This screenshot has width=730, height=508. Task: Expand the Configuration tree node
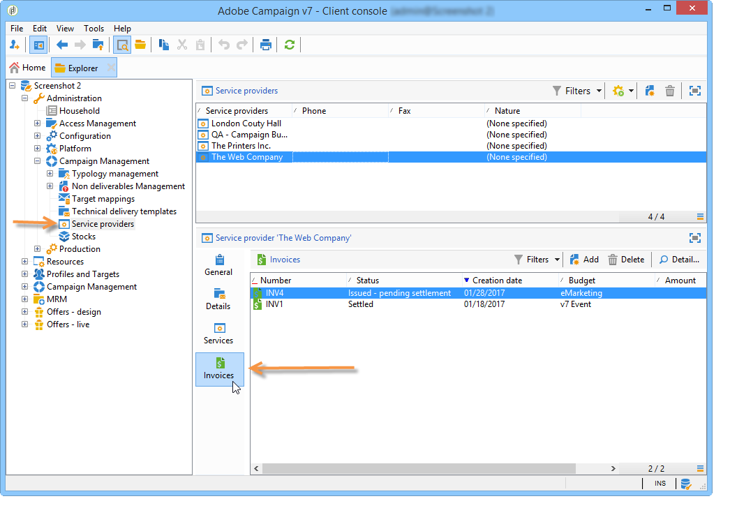click(37, 136)
